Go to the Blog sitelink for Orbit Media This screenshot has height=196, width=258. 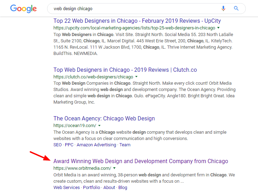click(x=123, y=187)
